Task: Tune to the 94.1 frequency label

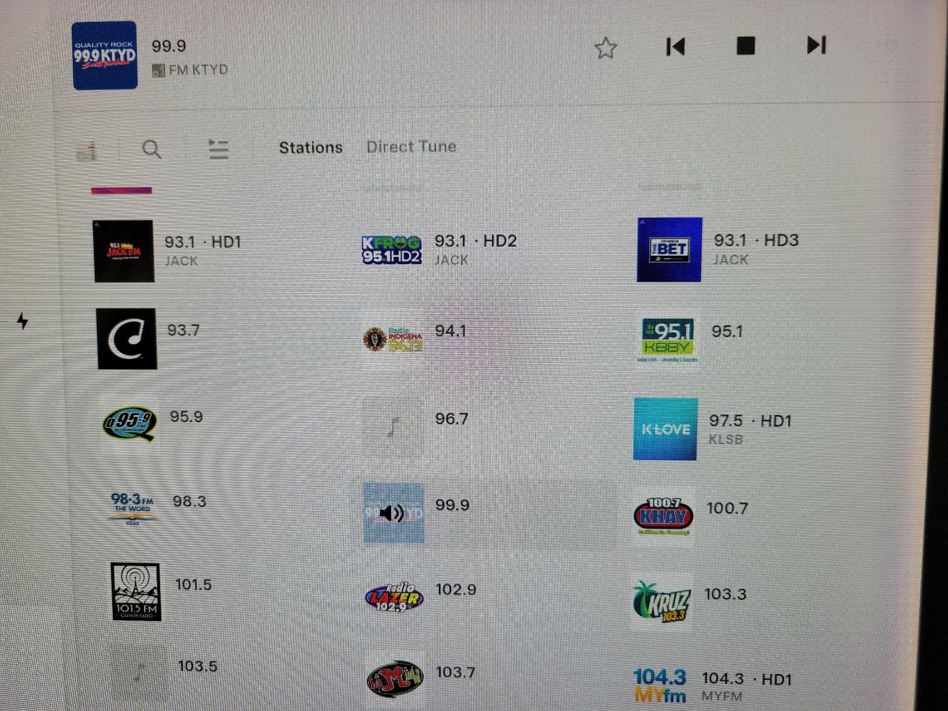Action: pyautogui.click(x=450, y=330)
